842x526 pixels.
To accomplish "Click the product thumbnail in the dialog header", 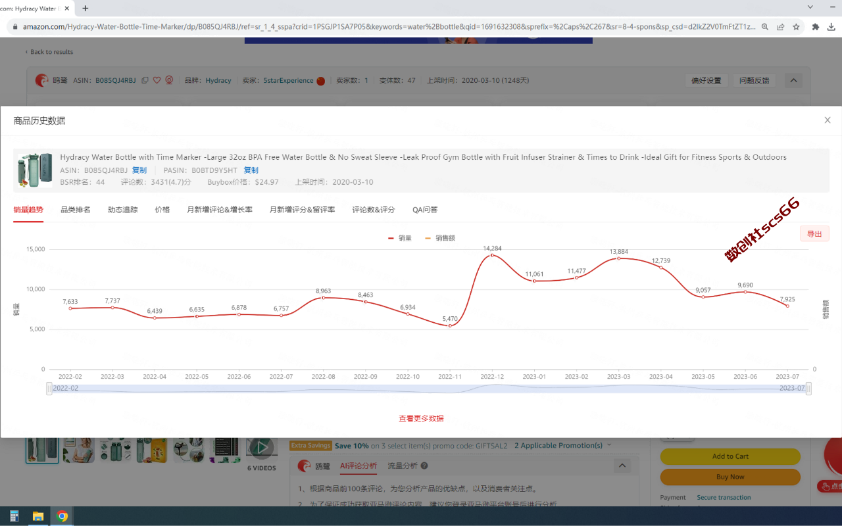I will (36, 170).
